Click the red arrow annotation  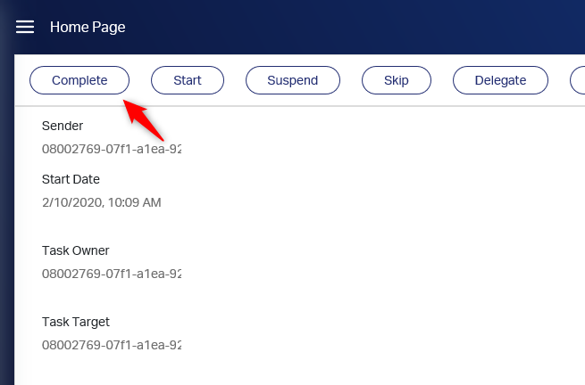click(x=143, y=120)
